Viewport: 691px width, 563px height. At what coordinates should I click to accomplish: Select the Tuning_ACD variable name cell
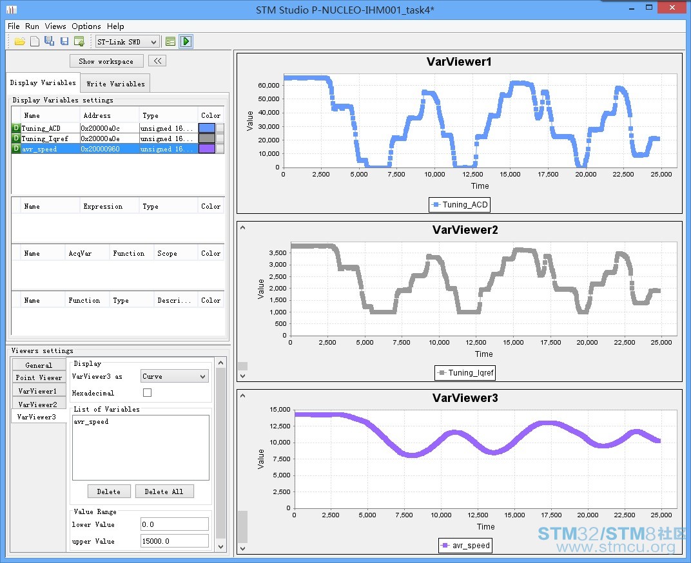50,128
